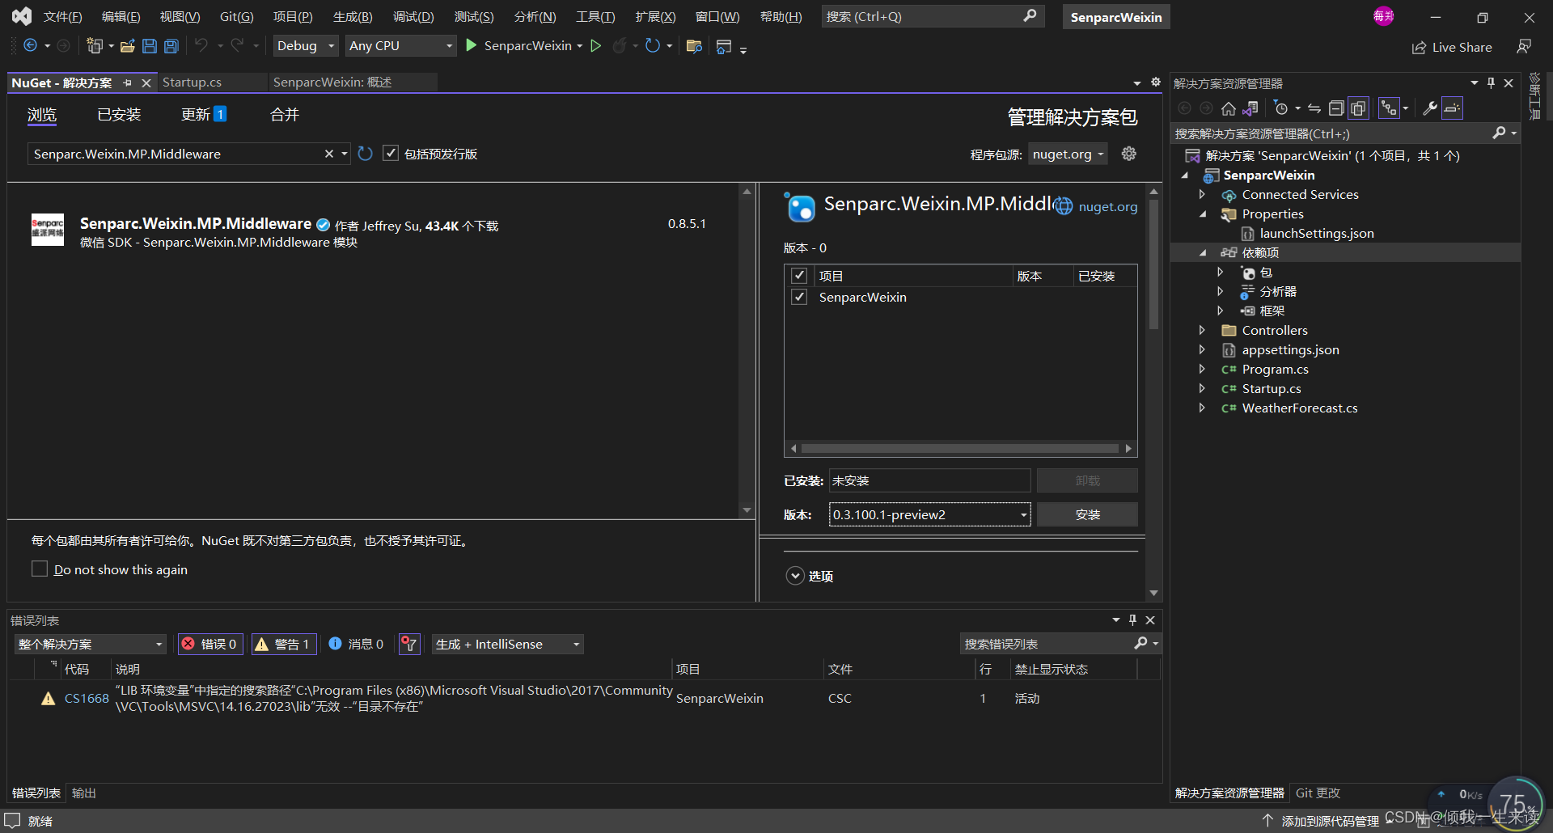Sync with active document arrows icon
This screenshot has width=1553, height=833.
coord(1314,108)
